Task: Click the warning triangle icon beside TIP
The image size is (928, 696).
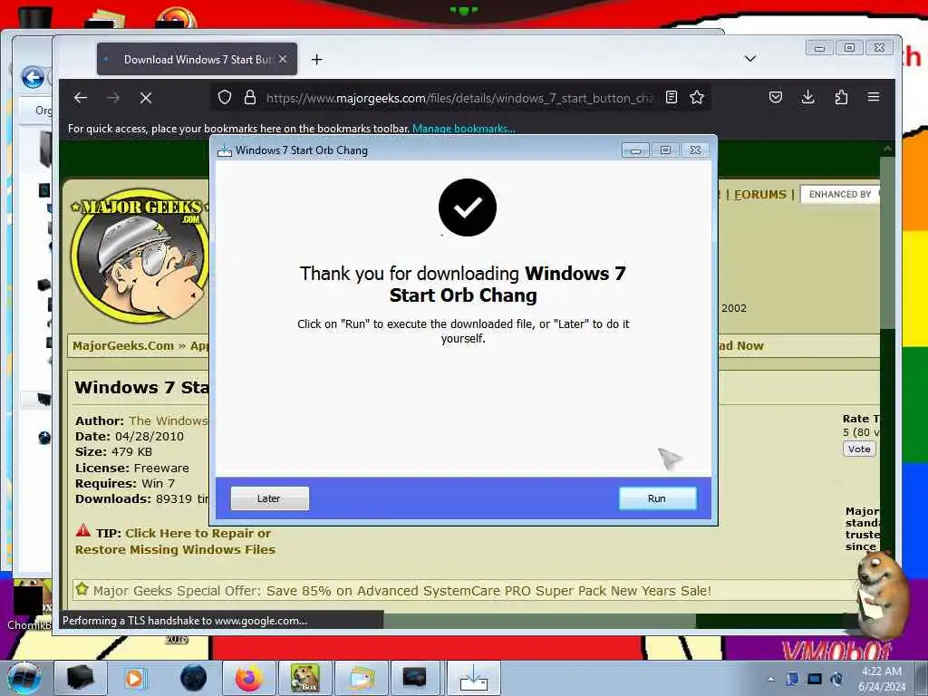Action: click(82, 531)
